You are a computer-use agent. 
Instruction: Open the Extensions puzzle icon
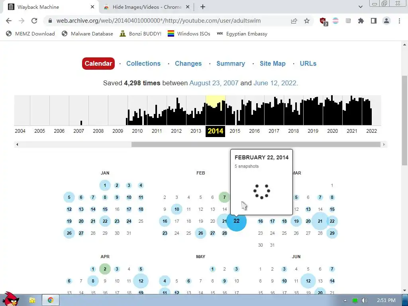click(x=361, y=21)
